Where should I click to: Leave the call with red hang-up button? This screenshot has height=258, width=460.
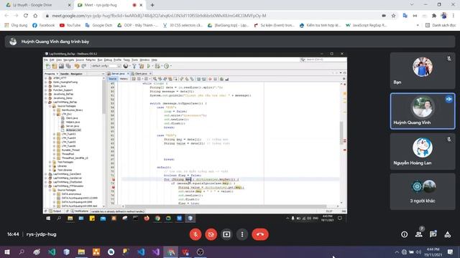coord(260,234)
